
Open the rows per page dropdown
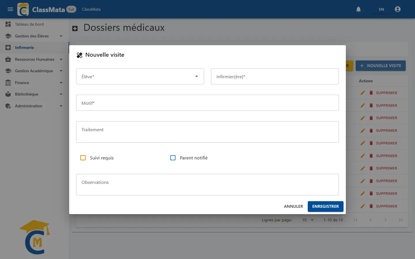click(x=308, y=220)
